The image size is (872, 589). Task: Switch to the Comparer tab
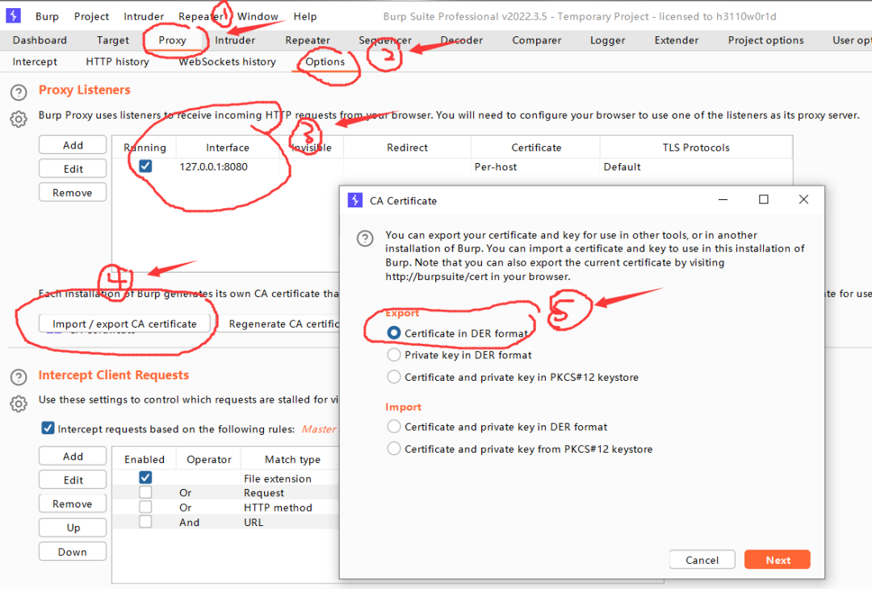[x=537, y=40]
